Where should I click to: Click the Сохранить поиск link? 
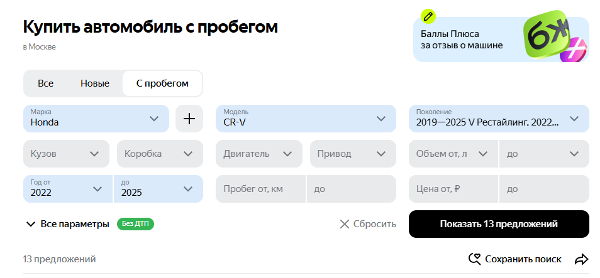[523, 259]
